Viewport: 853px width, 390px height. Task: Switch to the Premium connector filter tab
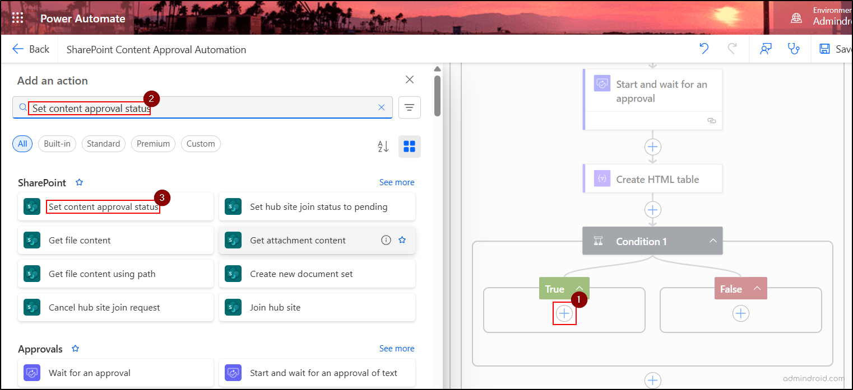coord(153,143)
